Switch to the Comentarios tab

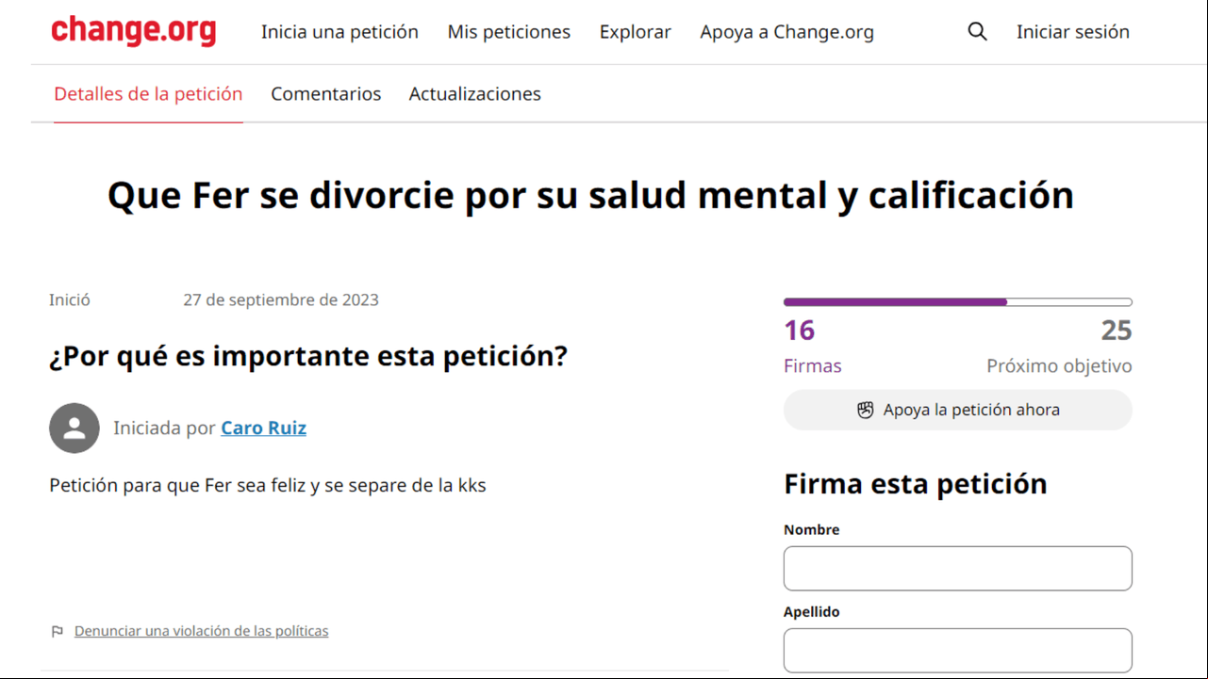[326, 94]
